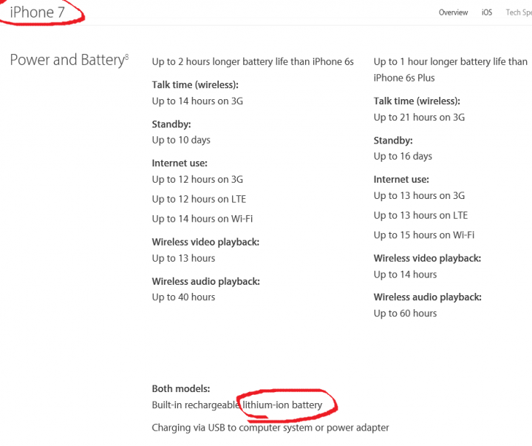Select left column 'Wireless video playback:' label
This screenshot has height=446, width=532.
click(205, 242)
